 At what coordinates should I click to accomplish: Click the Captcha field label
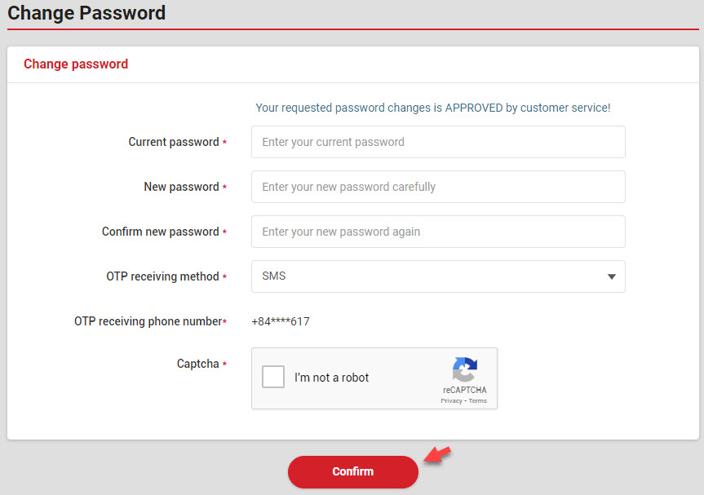coord(196,363)
